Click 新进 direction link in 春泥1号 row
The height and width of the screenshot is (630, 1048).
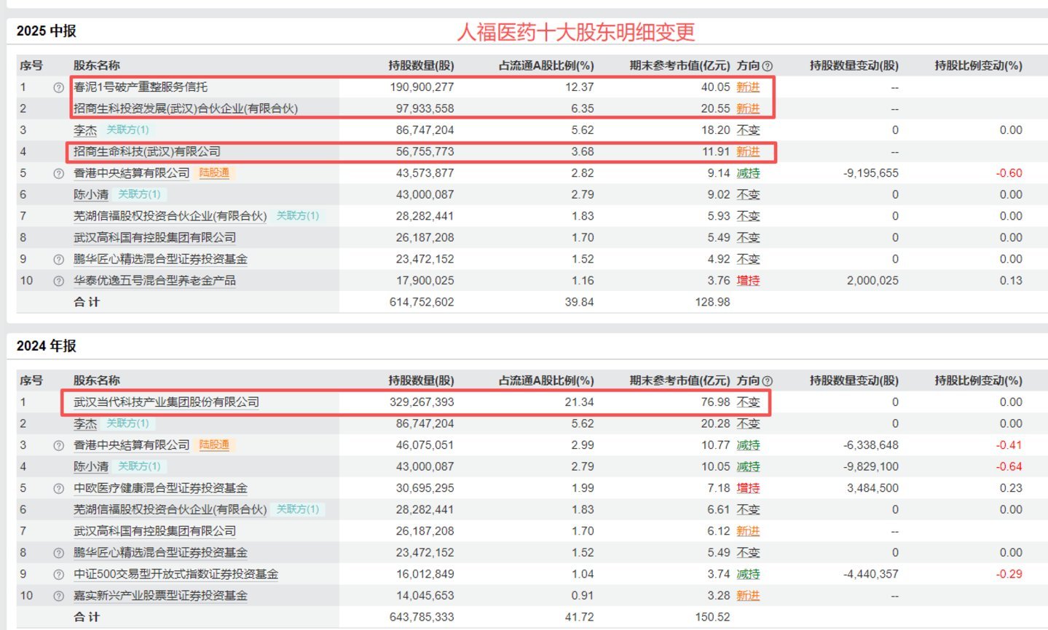click(x=748, y=87)
